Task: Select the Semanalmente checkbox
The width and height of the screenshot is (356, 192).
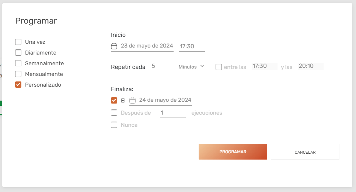Action: (18, 63)
